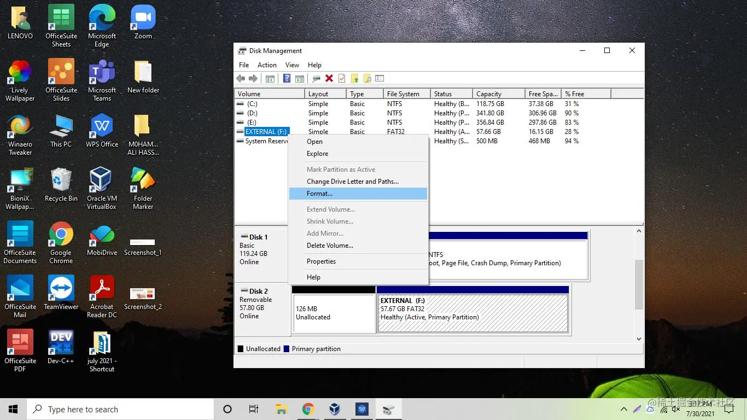Select the Microsoft Teams desktop icon

tap(102, 80)
